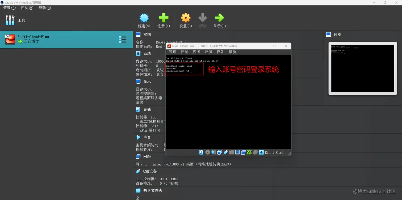Click shared folders icon in VM status bar

click(x=232, y=152)
